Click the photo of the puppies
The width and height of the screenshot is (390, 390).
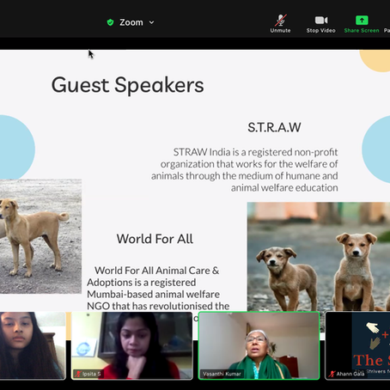coord(319,257)
